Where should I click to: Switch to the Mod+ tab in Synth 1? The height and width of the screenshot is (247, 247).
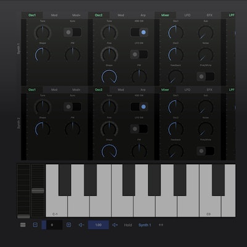[x=76, y=15]
